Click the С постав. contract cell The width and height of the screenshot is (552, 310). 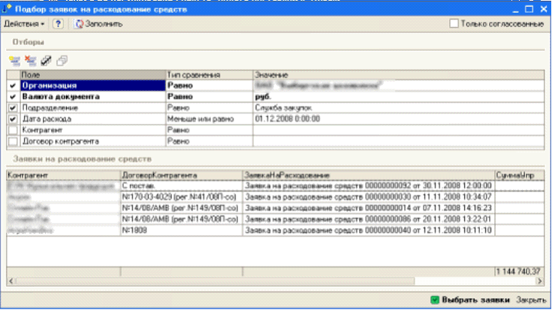182,185
